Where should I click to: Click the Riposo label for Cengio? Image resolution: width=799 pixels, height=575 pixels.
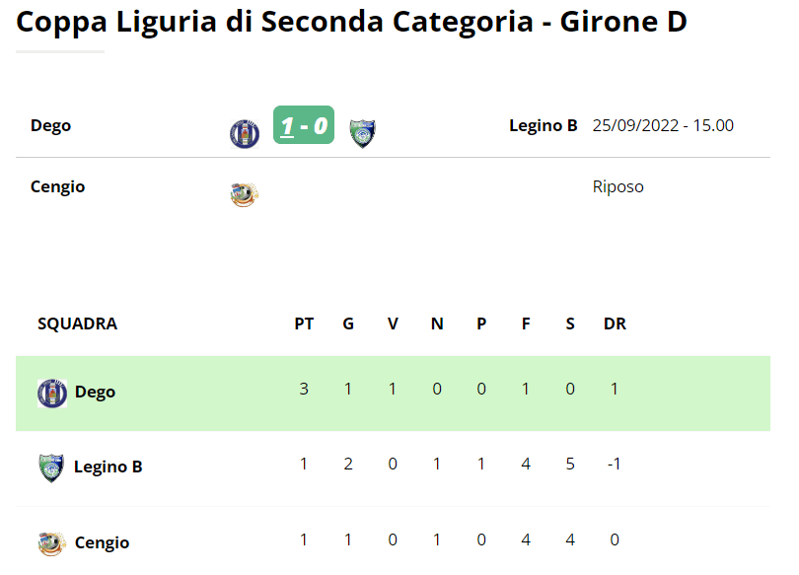pos(618,187)
